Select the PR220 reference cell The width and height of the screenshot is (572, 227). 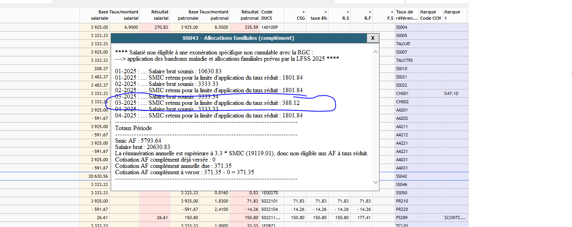(x=407, y=209)
